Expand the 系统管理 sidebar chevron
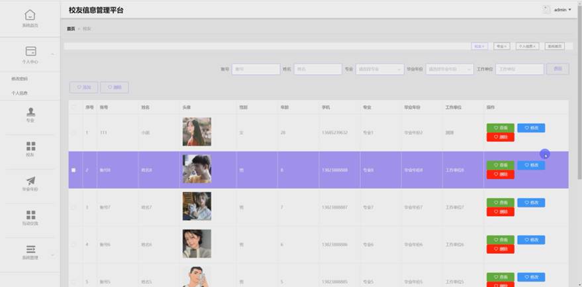Image resolution: width=582 pixels, height=287 pixels. 52,255
